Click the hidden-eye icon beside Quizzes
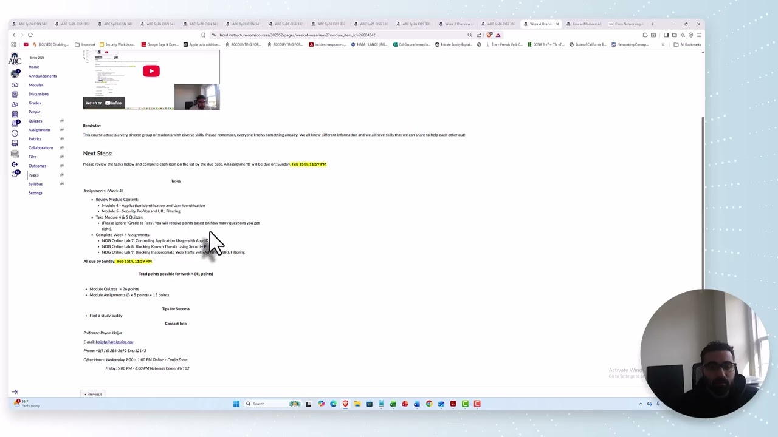778x437 pixels. click(x=61, y=121)
